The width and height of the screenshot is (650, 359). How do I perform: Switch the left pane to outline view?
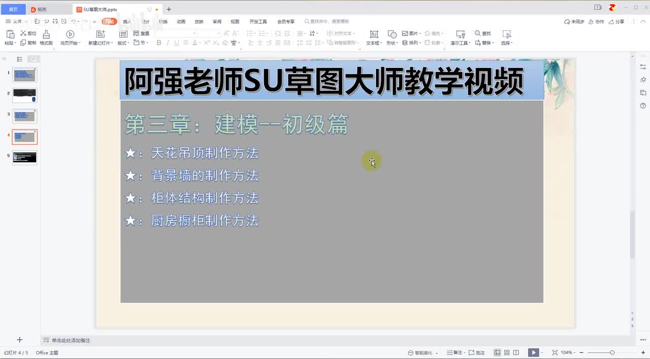(x=20, y=59)
